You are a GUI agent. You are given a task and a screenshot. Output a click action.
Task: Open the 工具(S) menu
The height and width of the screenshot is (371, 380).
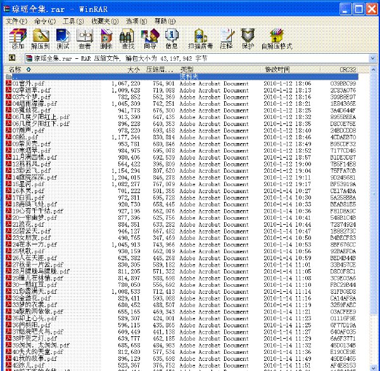pyautogui.click(x=73, y=22)
